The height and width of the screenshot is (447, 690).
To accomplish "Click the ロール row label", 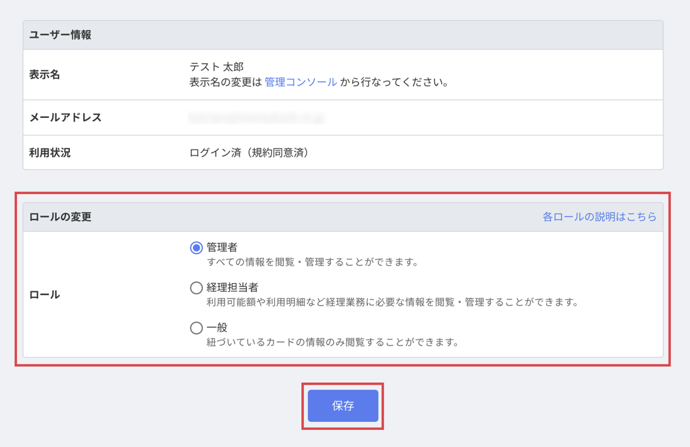I will 45,294.
